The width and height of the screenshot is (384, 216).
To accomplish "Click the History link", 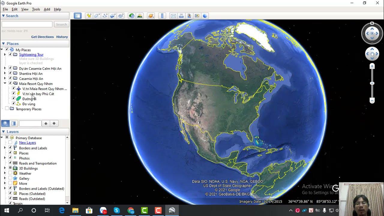I will 62,37.
